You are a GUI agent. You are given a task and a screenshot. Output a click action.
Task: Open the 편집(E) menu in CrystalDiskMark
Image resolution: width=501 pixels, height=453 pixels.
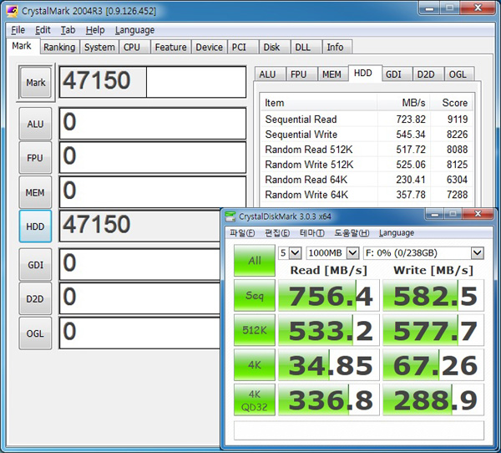tap(277, 233)
